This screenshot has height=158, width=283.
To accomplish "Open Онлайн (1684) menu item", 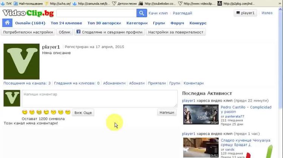I will coord(30,23).
